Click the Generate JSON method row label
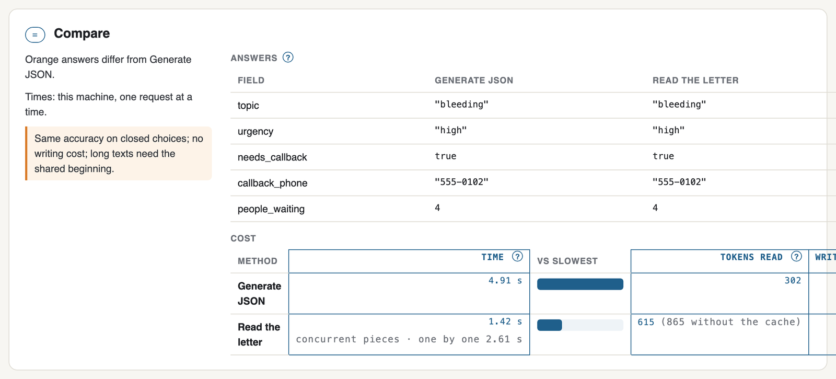 click(x=259, y=293)
